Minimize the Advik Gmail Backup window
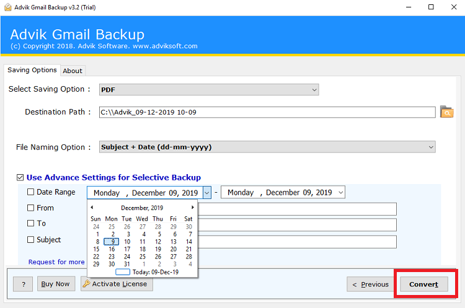Viewport: 465px width, 308px height. click(x=409, y=7)
